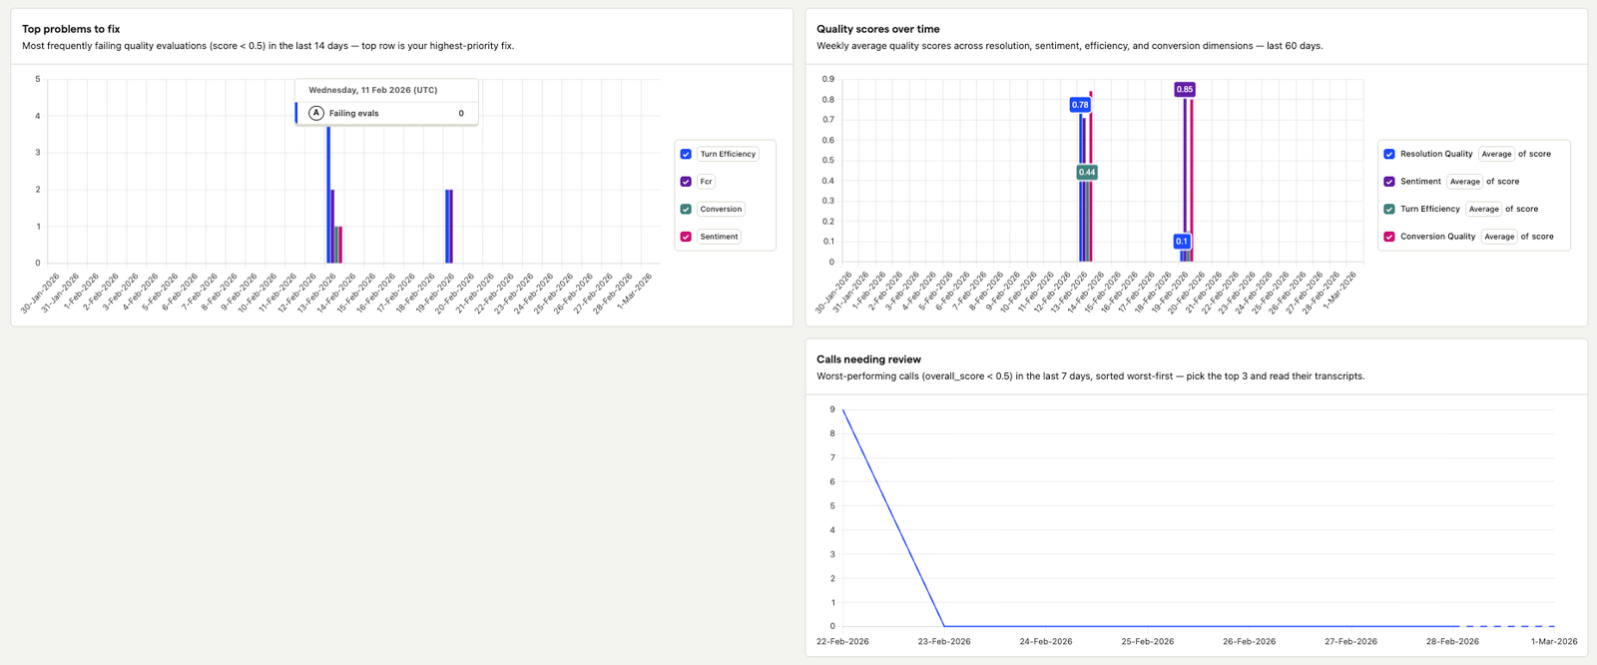This screenshot has height=665, width=1597.
Task: Click the Calls needing review title
Action: click(868, 359)
